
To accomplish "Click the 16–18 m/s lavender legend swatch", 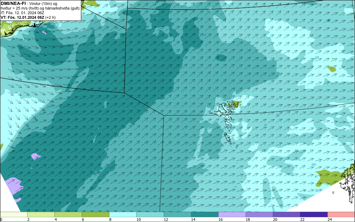I will (232, 215).
